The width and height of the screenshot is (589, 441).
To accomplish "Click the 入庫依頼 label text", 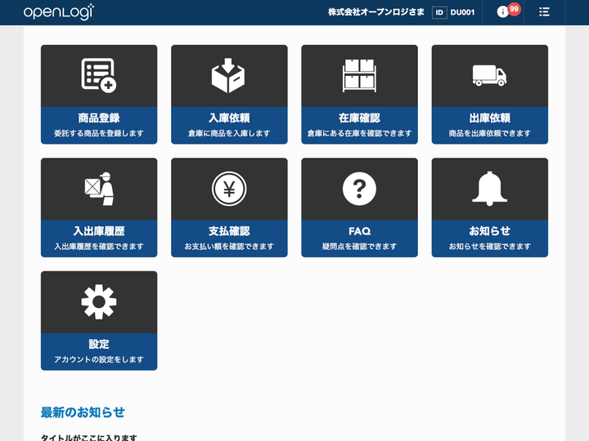I will (229, 118).
